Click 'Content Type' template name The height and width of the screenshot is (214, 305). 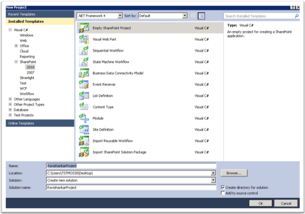[103, 107]
